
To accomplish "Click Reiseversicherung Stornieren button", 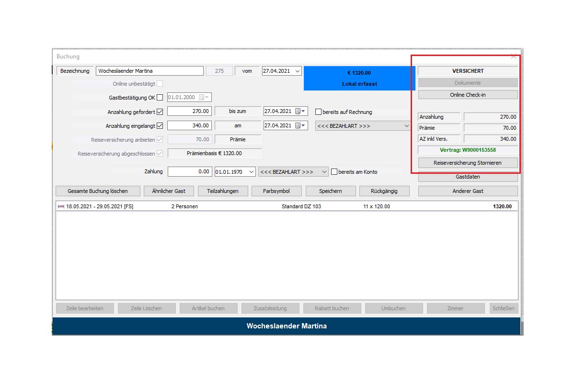I will [468, 163].
